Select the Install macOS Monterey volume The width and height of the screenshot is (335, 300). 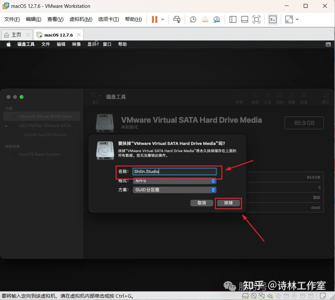[47, 135]
